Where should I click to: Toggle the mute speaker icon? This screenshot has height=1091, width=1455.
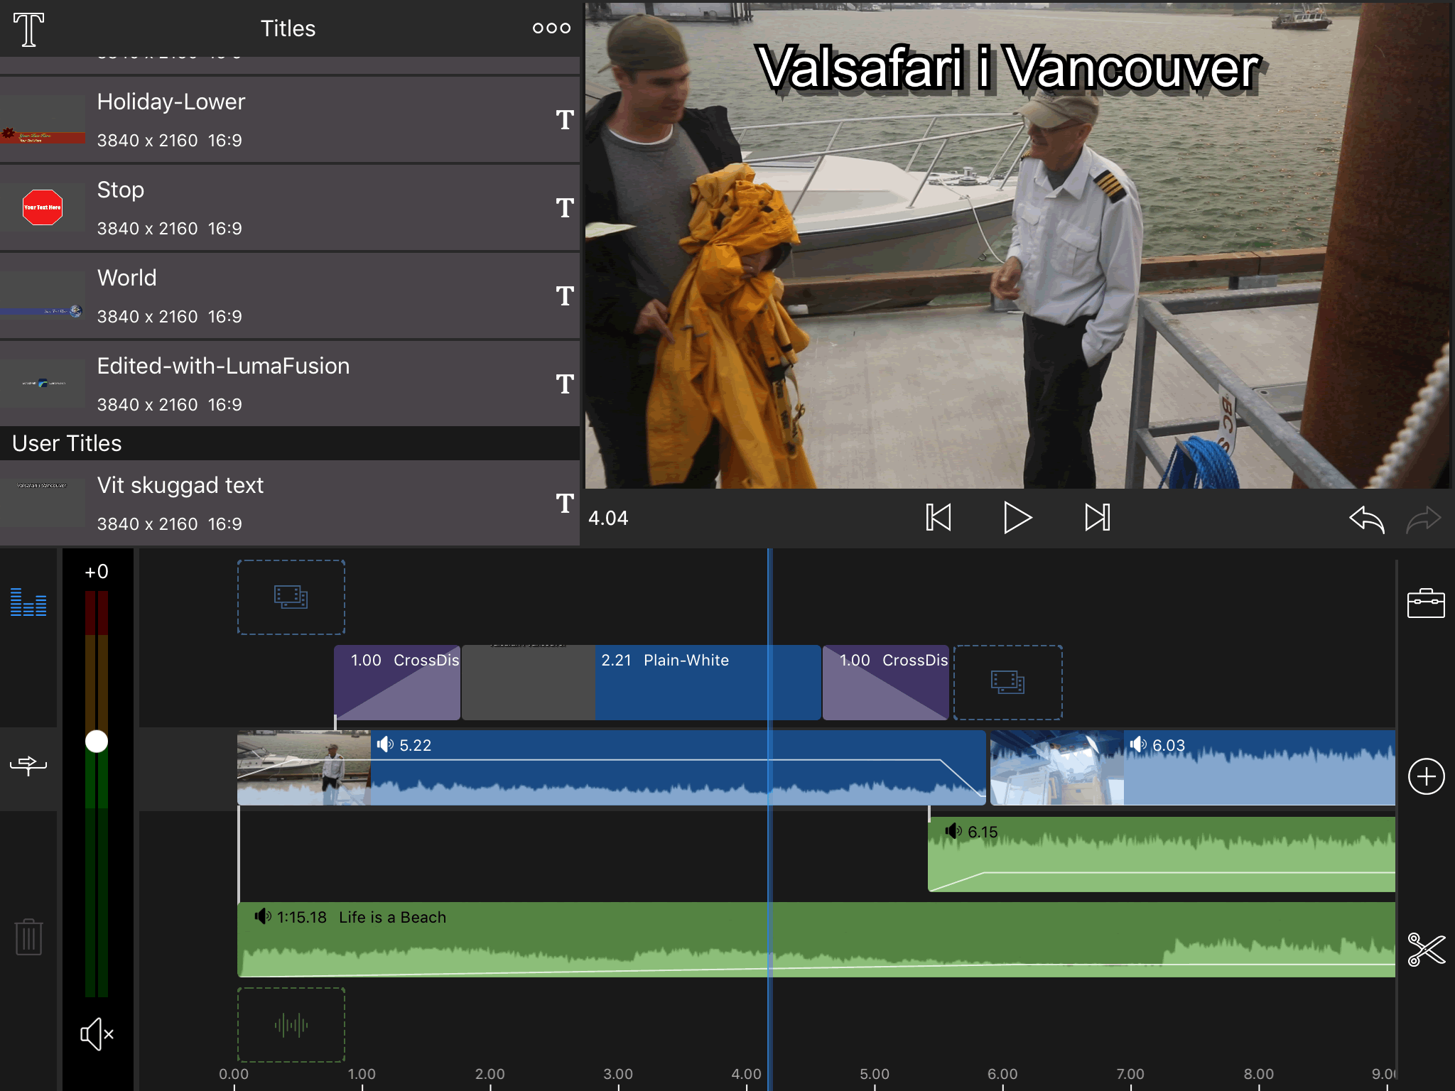[x=97, y=1034]
